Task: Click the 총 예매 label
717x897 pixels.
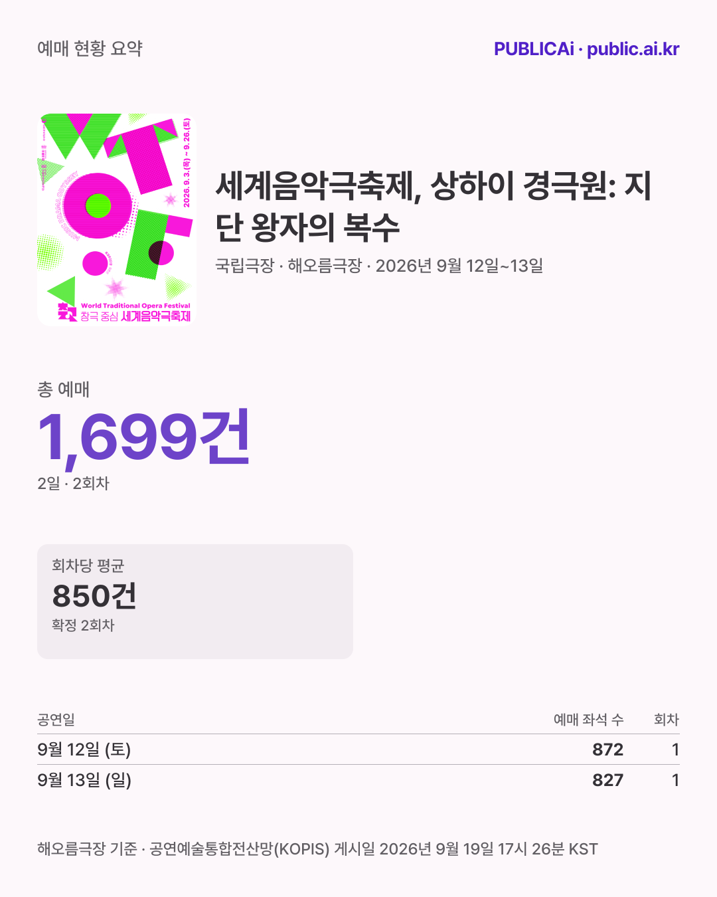Action: click(x=64, y=389)
